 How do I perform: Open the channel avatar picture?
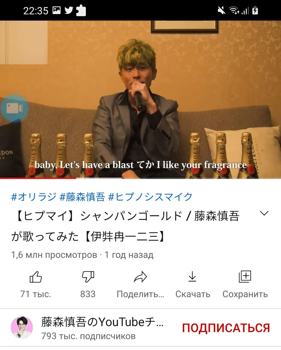[22, 328]
